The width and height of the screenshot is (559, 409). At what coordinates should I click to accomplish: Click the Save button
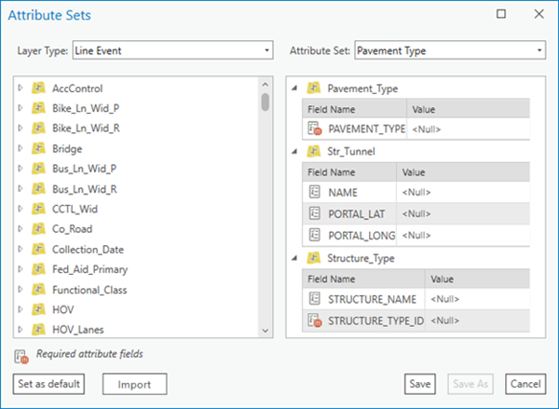tap(420, 384)
